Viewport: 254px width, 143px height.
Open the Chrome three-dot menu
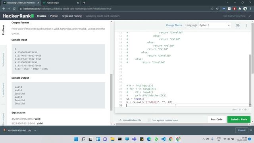tap(250, 9)
